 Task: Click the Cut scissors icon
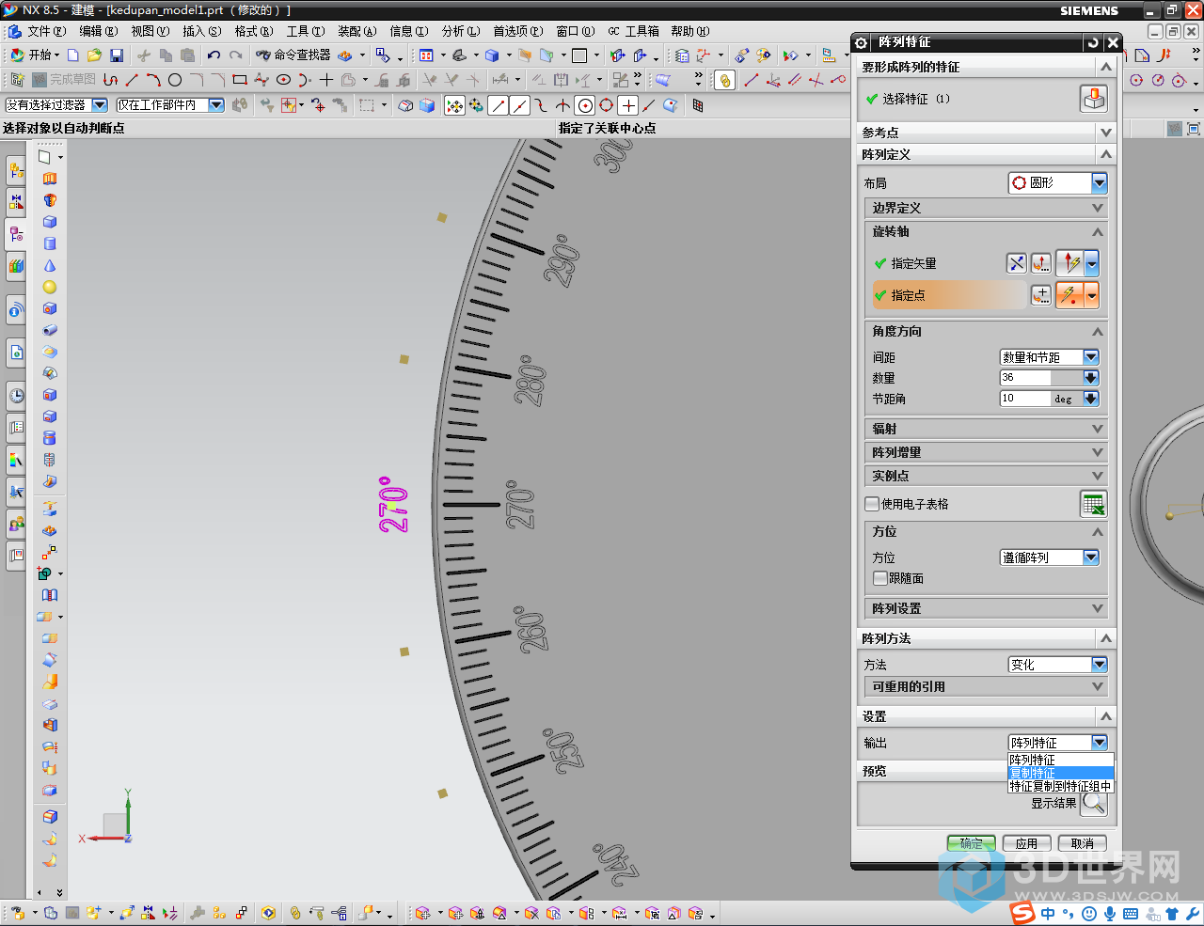pos(144,55)
